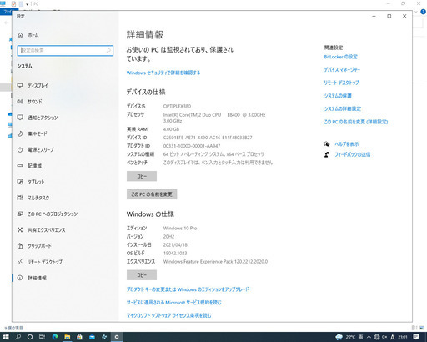The width and height of the screenshot is (427, 342).
Task: Click the muted speaker tray icon
Action: tap(384, 337)
